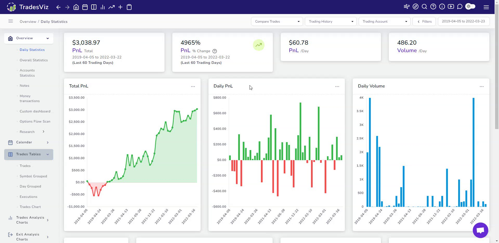Open the home icon in top bar
The height and width of the screenshot is (243, 499).
click(76, 7)
